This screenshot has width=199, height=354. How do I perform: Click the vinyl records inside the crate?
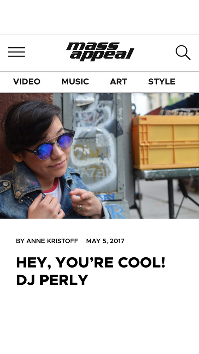tap(178, 112)
